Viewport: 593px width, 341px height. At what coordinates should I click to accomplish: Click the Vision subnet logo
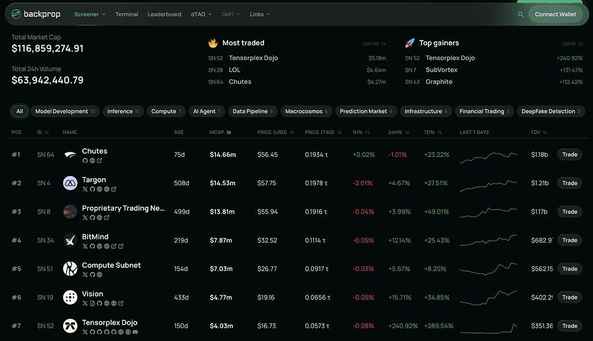[70, 298]
